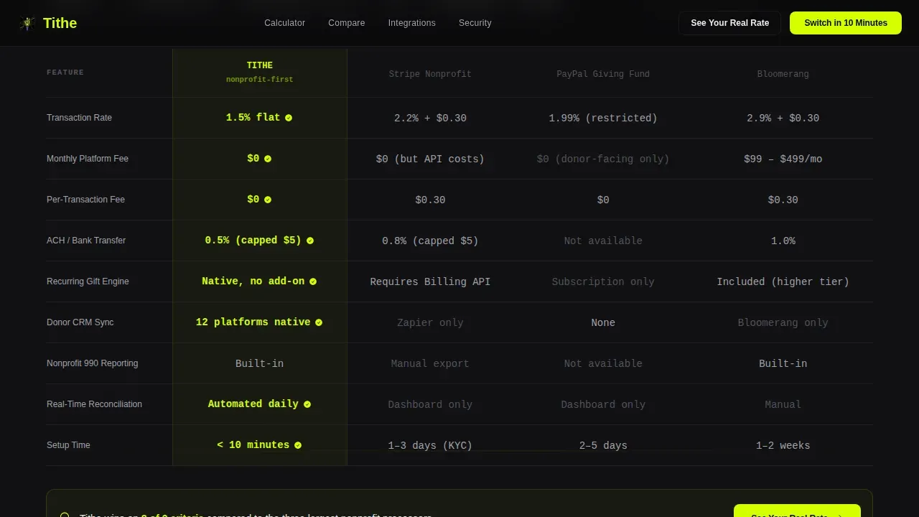Click the Tithe brand name link
This screenshot has height=517, width=919.
point(60,23)
